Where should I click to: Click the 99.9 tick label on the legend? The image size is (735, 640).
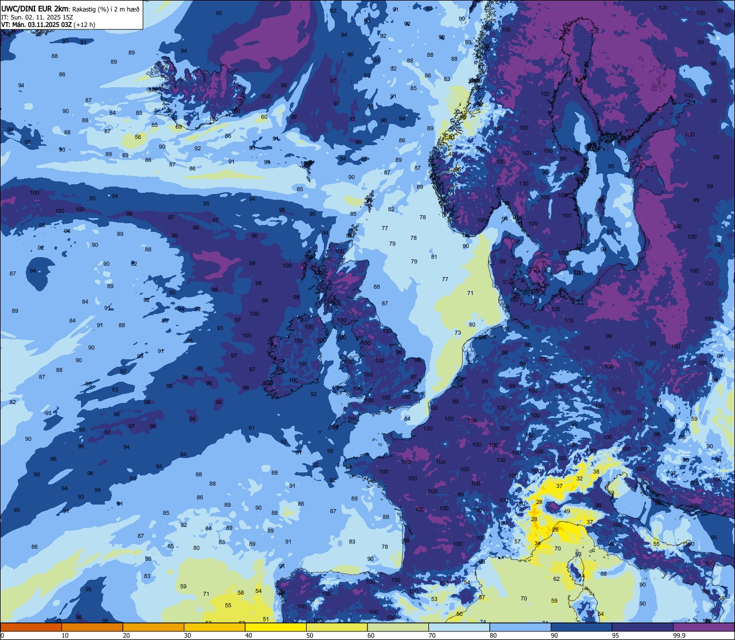click(680, 635)
